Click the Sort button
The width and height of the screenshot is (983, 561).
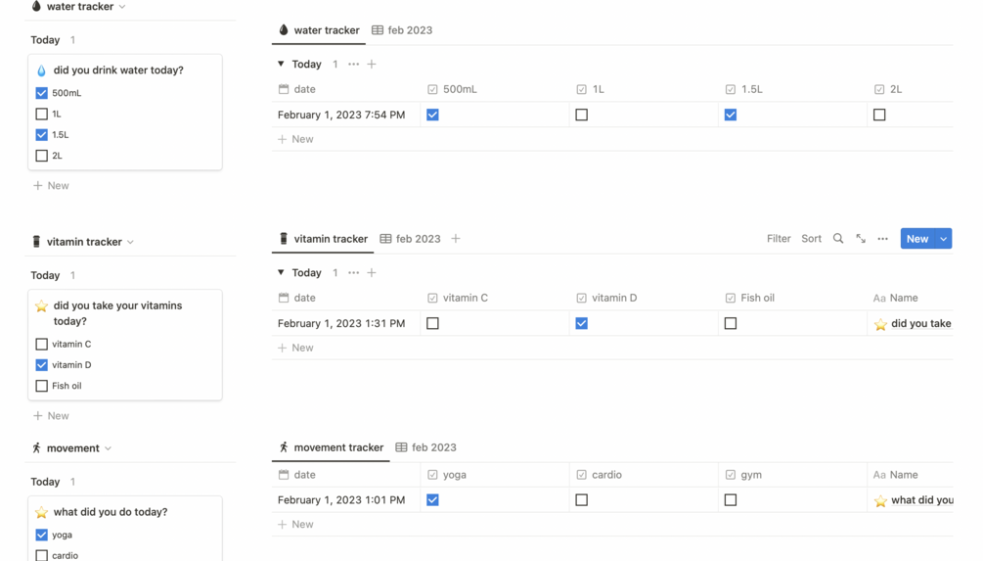click(x=811, y=239)
